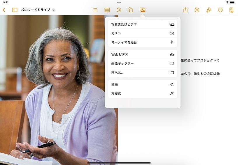The width and height of the screenshot is (238, 165).
Task: Tap the share icon in toolbar
Action: (x=185, y=10)
